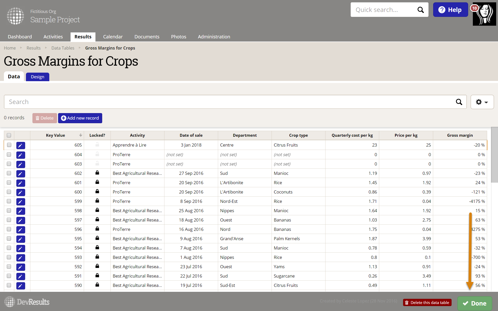The width and height of the screenshot is (498, 311).
Task: Open the gear settings dropdown beside the search
Action: coord(482,102)
